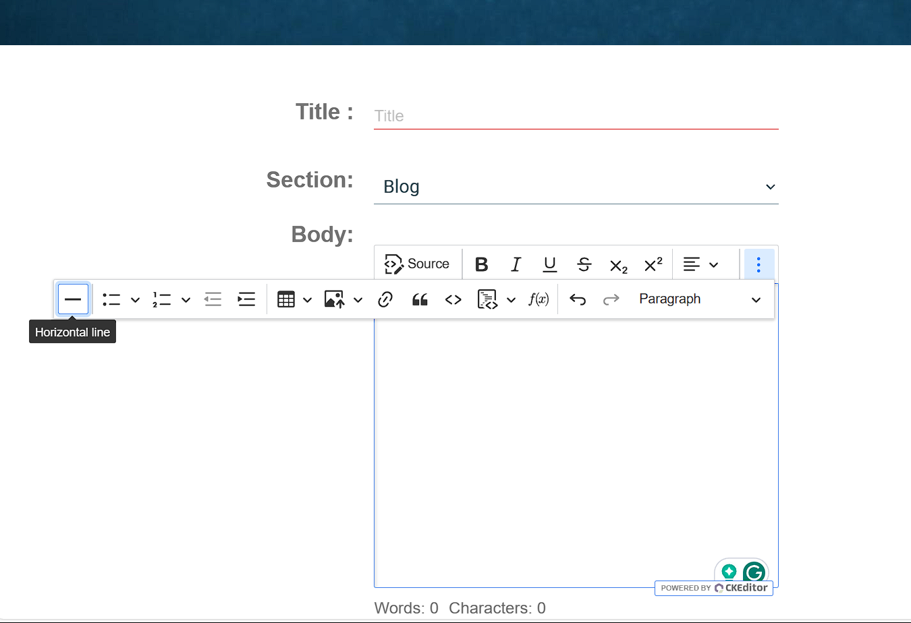The image size is (911, 623).
Task: Click inside the Title input field
Action: click(574, 115)
